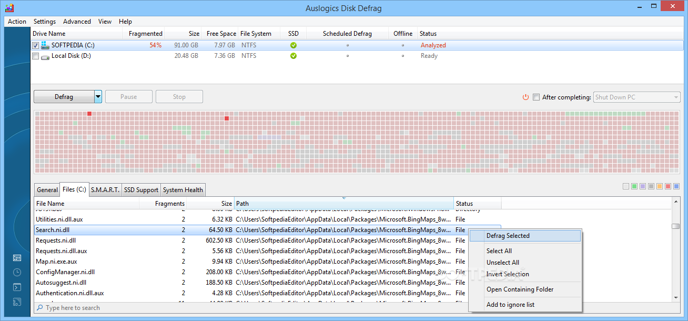Sort drives by the Fragmented column header
The width and height of the screenshot is (688, 321).
pos(143,34)
